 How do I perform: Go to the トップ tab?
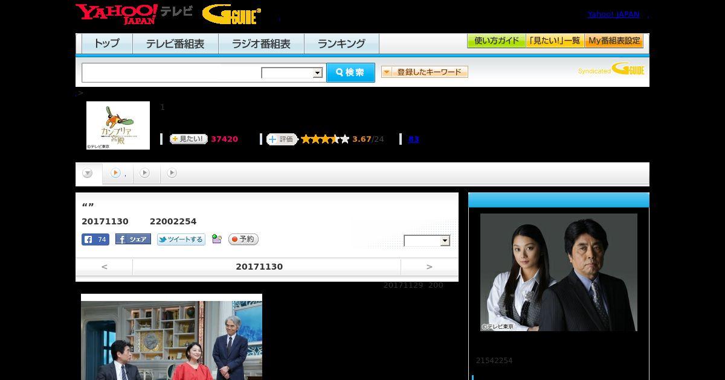[x=107, y=43]
